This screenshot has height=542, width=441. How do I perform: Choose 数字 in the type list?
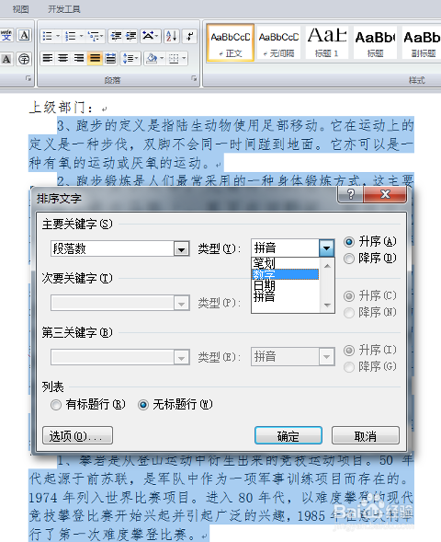point(285,274)
